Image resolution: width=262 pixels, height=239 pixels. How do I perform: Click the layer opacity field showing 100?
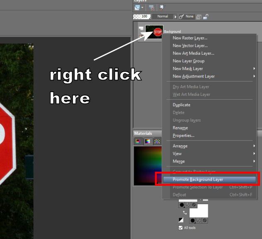click(x=142, y=17)
